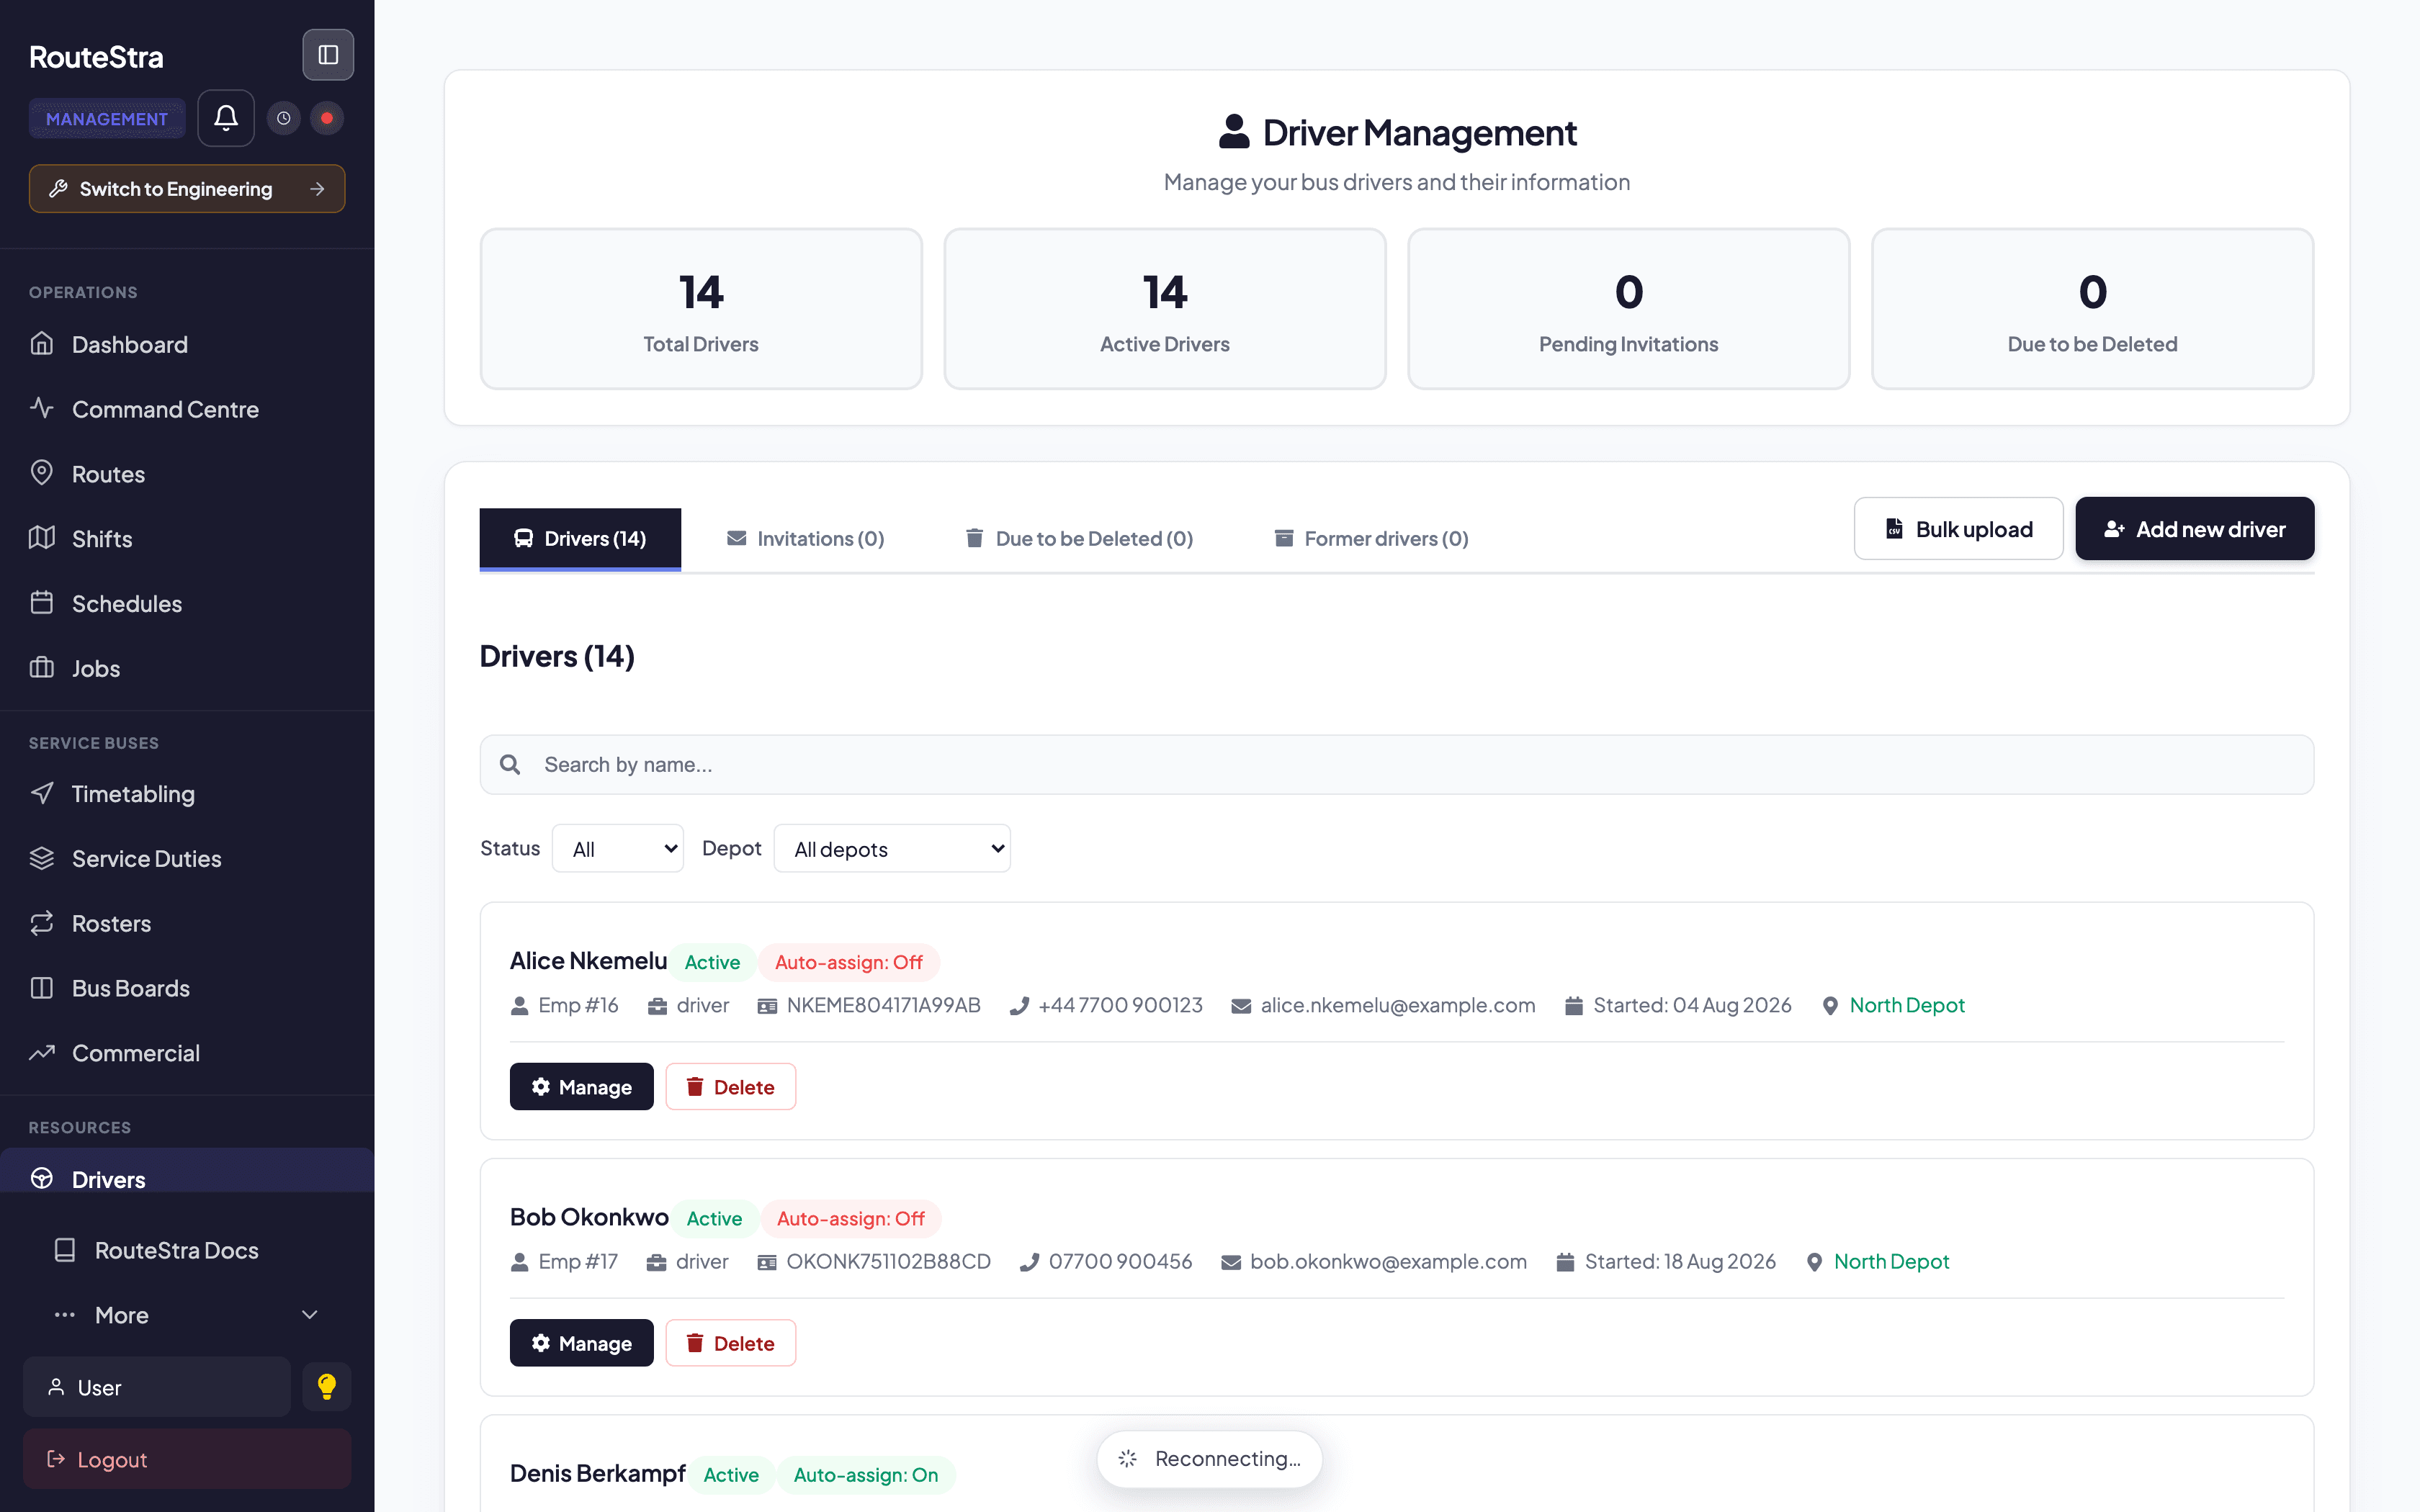Click Bob Okonkwo's North Depot link

pyautogui.click(x=1891, y=1261)
